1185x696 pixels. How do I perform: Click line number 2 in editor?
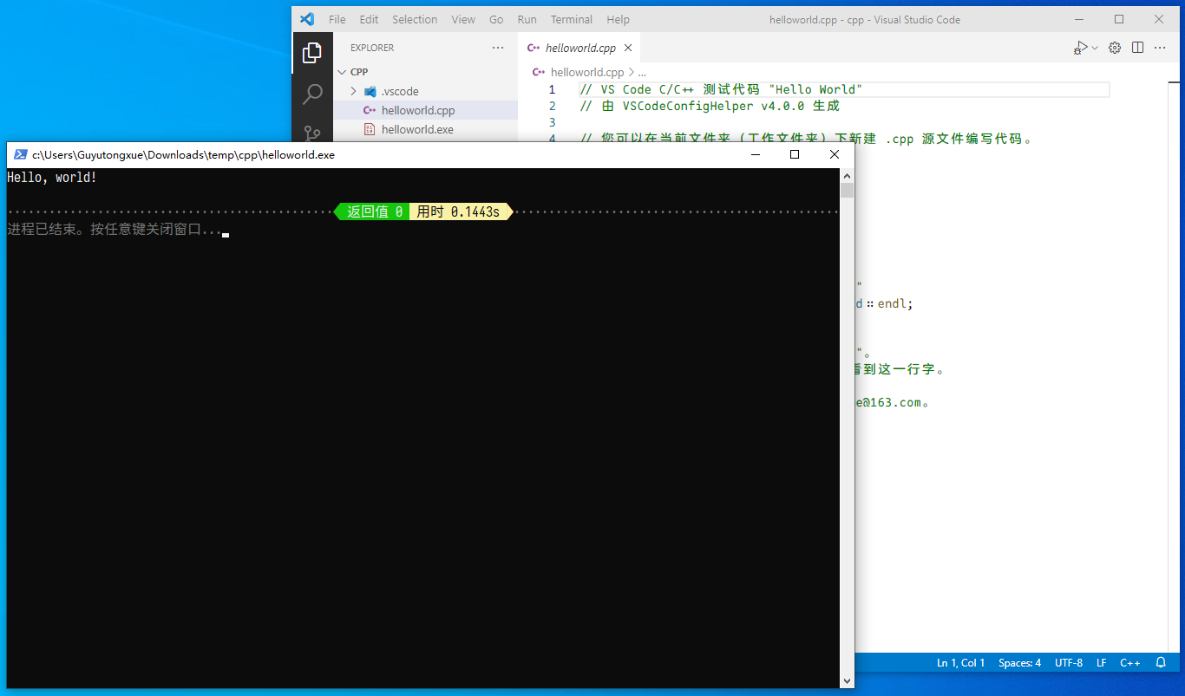click(x=552, y=106)
